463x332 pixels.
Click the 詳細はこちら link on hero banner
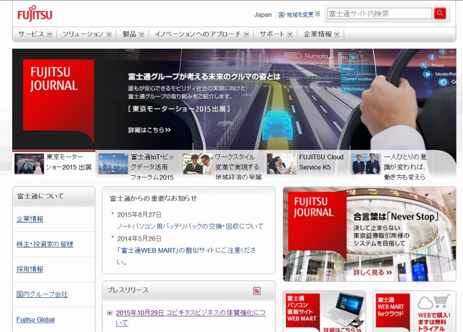click(149, 130)
